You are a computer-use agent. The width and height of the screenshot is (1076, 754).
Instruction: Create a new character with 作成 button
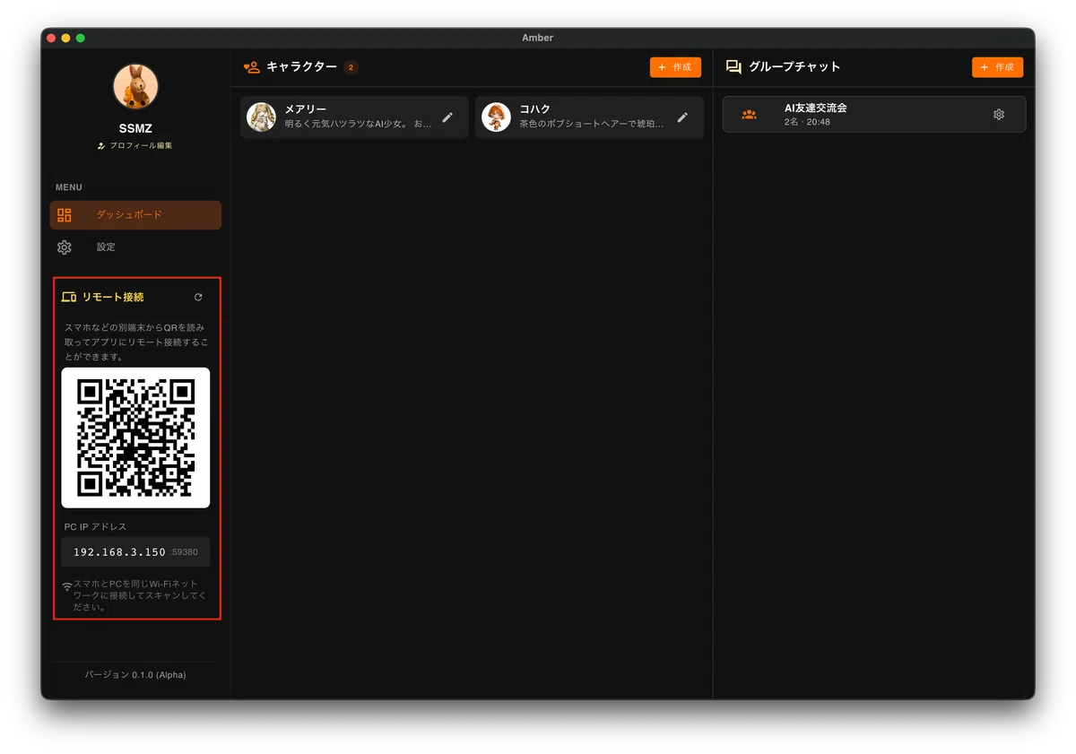click(x=675, y=67)
